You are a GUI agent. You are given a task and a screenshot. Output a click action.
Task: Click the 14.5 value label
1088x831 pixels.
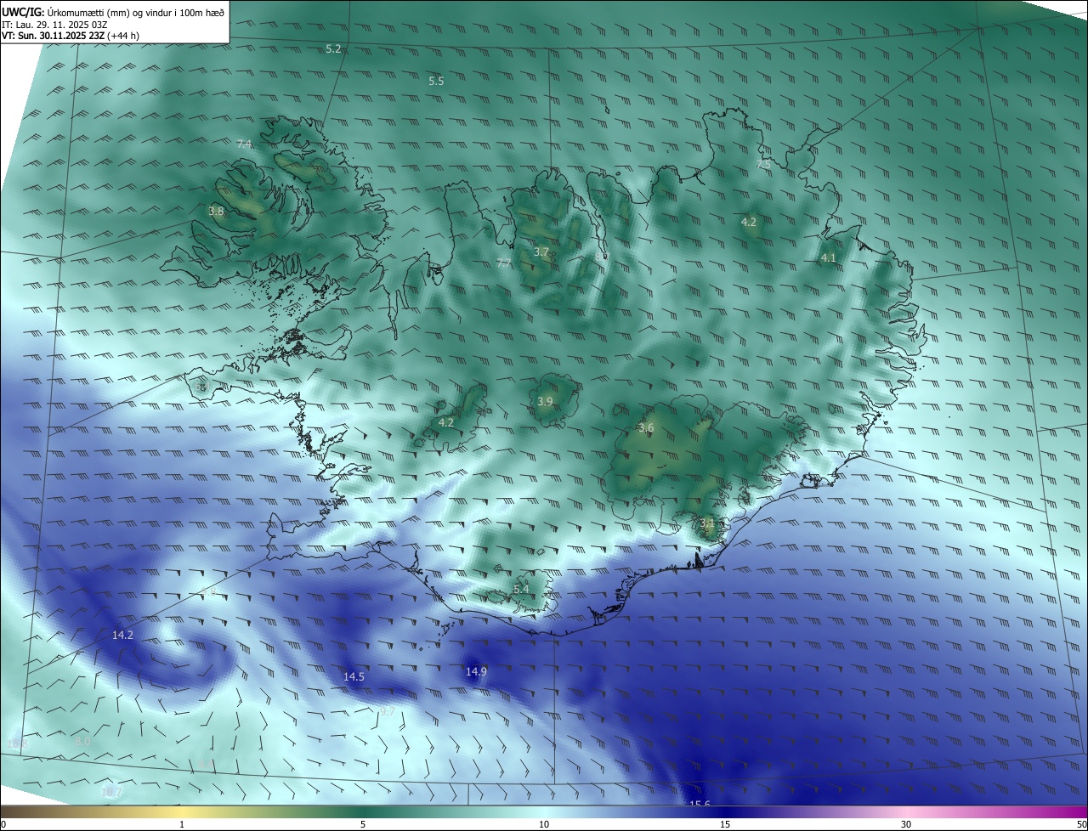[x=354, y=677]
